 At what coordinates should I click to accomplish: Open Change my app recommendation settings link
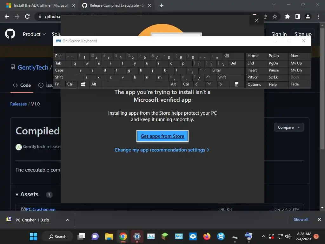point(162,150)
